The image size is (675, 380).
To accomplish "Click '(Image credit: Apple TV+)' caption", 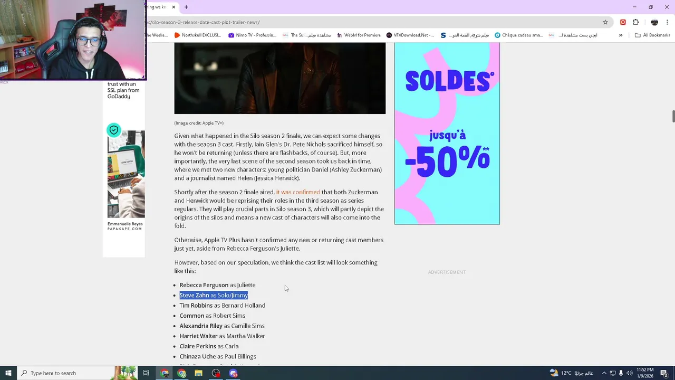I will coord(199,123).
